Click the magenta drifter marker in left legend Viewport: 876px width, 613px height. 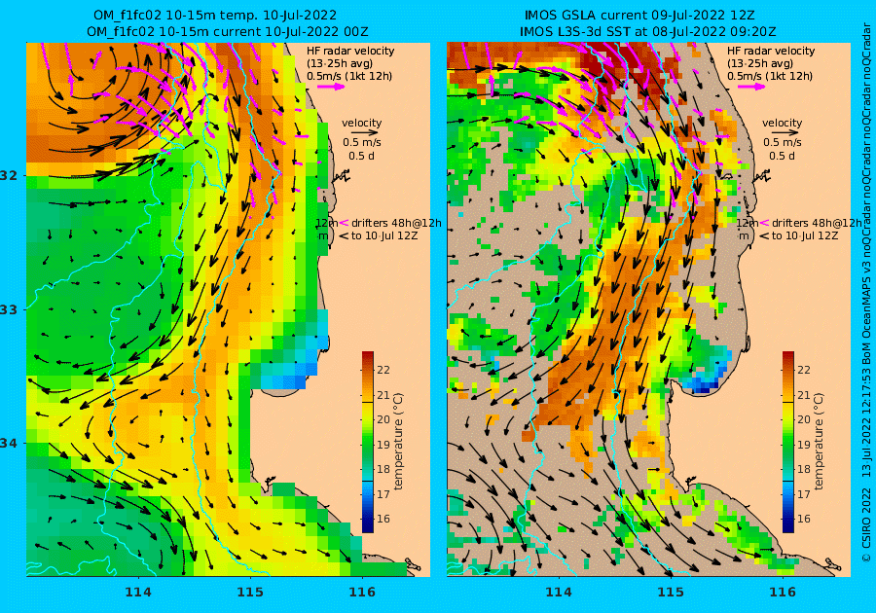pyautogui.click(x=344, y=223)
